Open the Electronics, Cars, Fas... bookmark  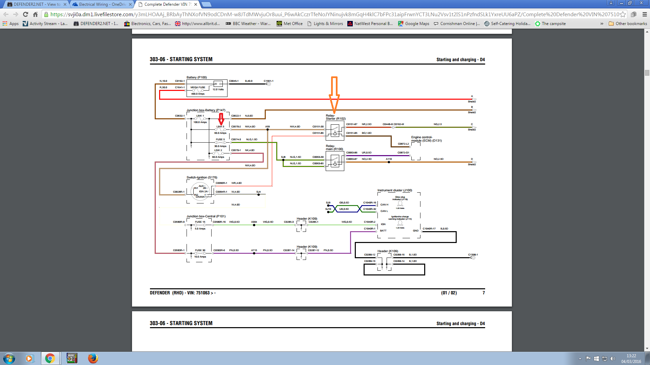pos(148,24)
